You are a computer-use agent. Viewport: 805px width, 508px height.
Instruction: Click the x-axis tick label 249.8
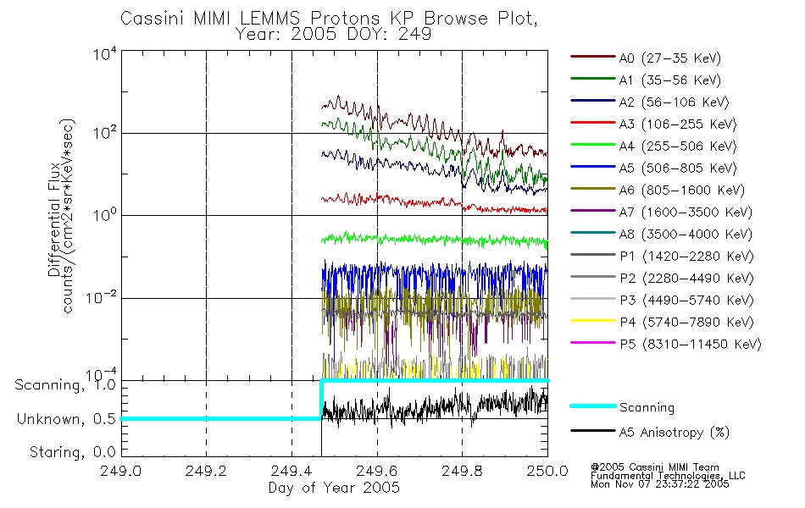(x=462, y=471)
